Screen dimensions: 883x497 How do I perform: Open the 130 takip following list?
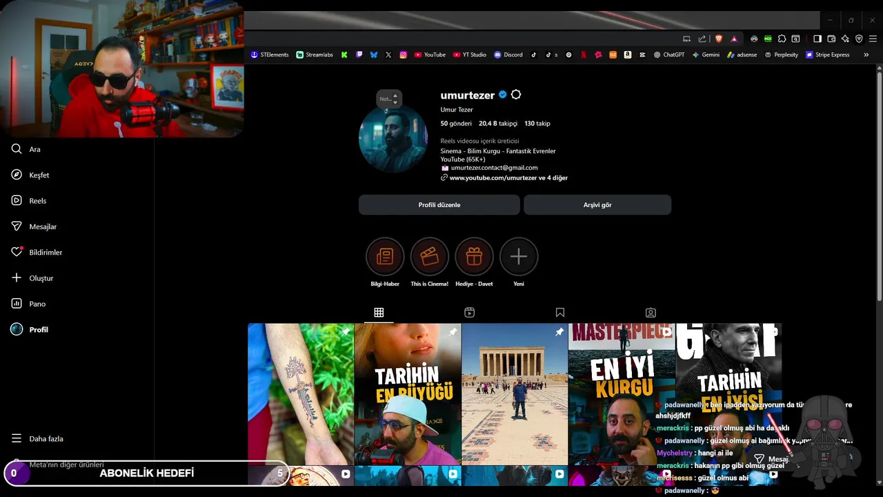tap(537, 124)
